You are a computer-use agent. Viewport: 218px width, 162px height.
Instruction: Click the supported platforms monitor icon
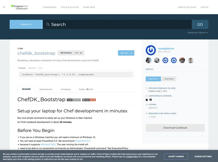(146, 96)
